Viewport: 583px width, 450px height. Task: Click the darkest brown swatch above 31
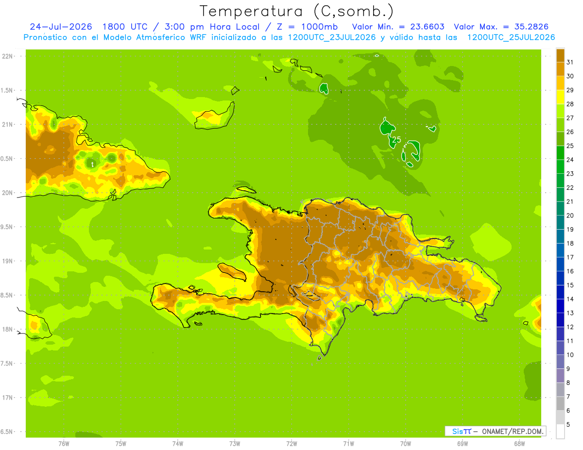(x=560, y=55)
